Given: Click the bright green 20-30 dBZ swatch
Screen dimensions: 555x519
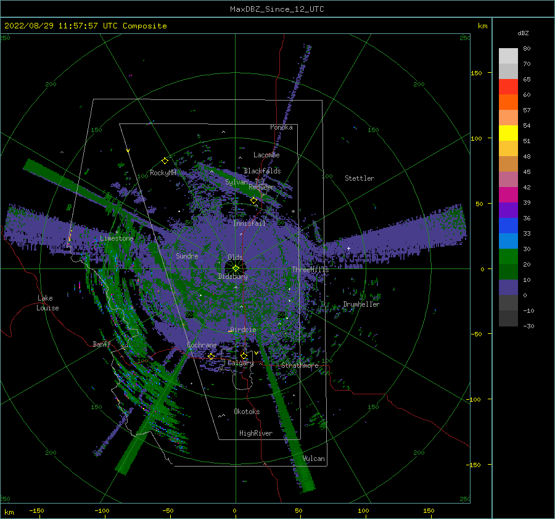Looking at the screenshot, I should 508,257.
